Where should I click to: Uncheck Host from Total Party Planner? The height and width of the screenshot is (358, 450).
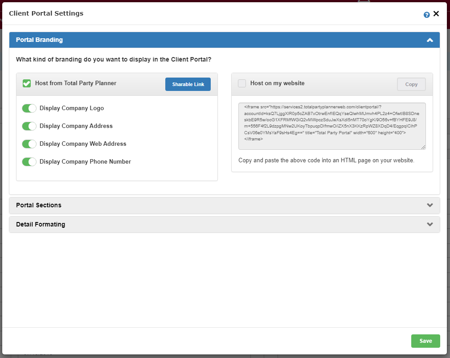pyautogui.click(x=27, y=83)
